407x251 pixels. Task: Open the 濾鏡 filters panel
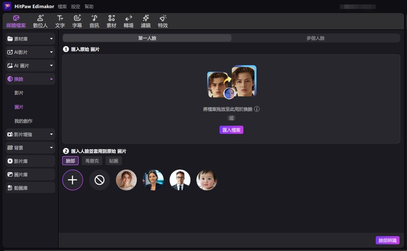[x=146, y=21]
